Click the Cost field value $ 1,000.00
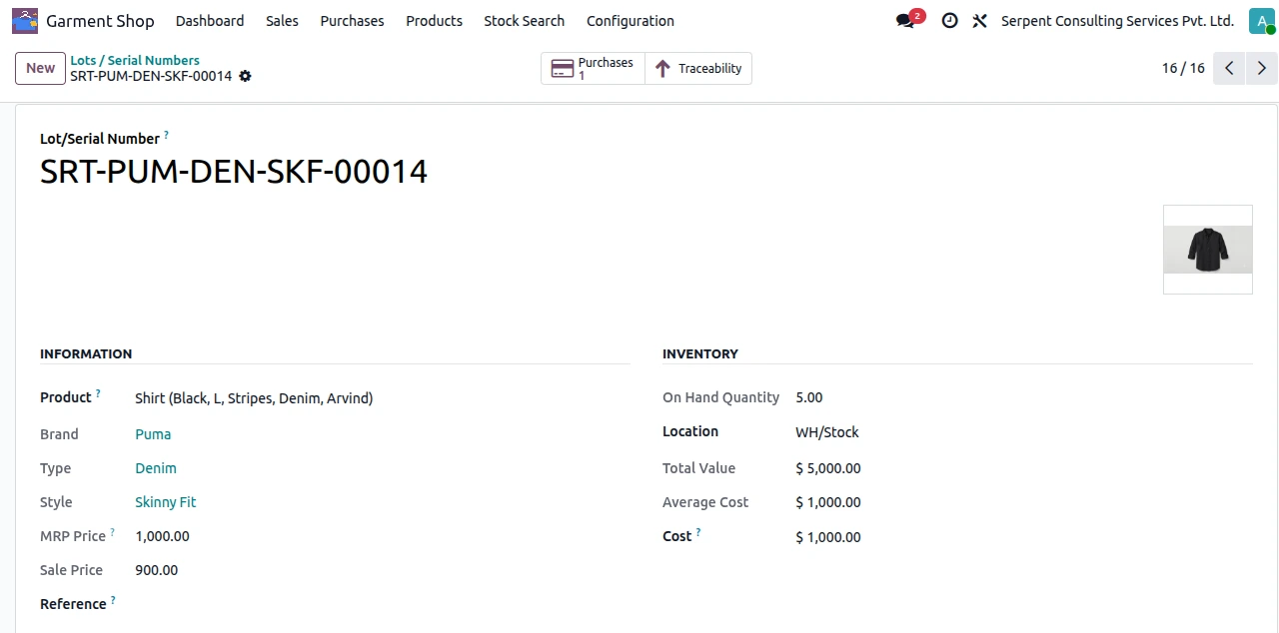Image resolution: width=1279 pixels, height=633 pixels. click(x=828, y=537)
